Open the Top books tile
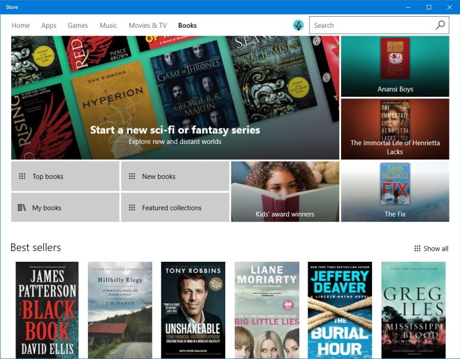Viewport: 460px width, 359px height. click(x=65, y=176)
